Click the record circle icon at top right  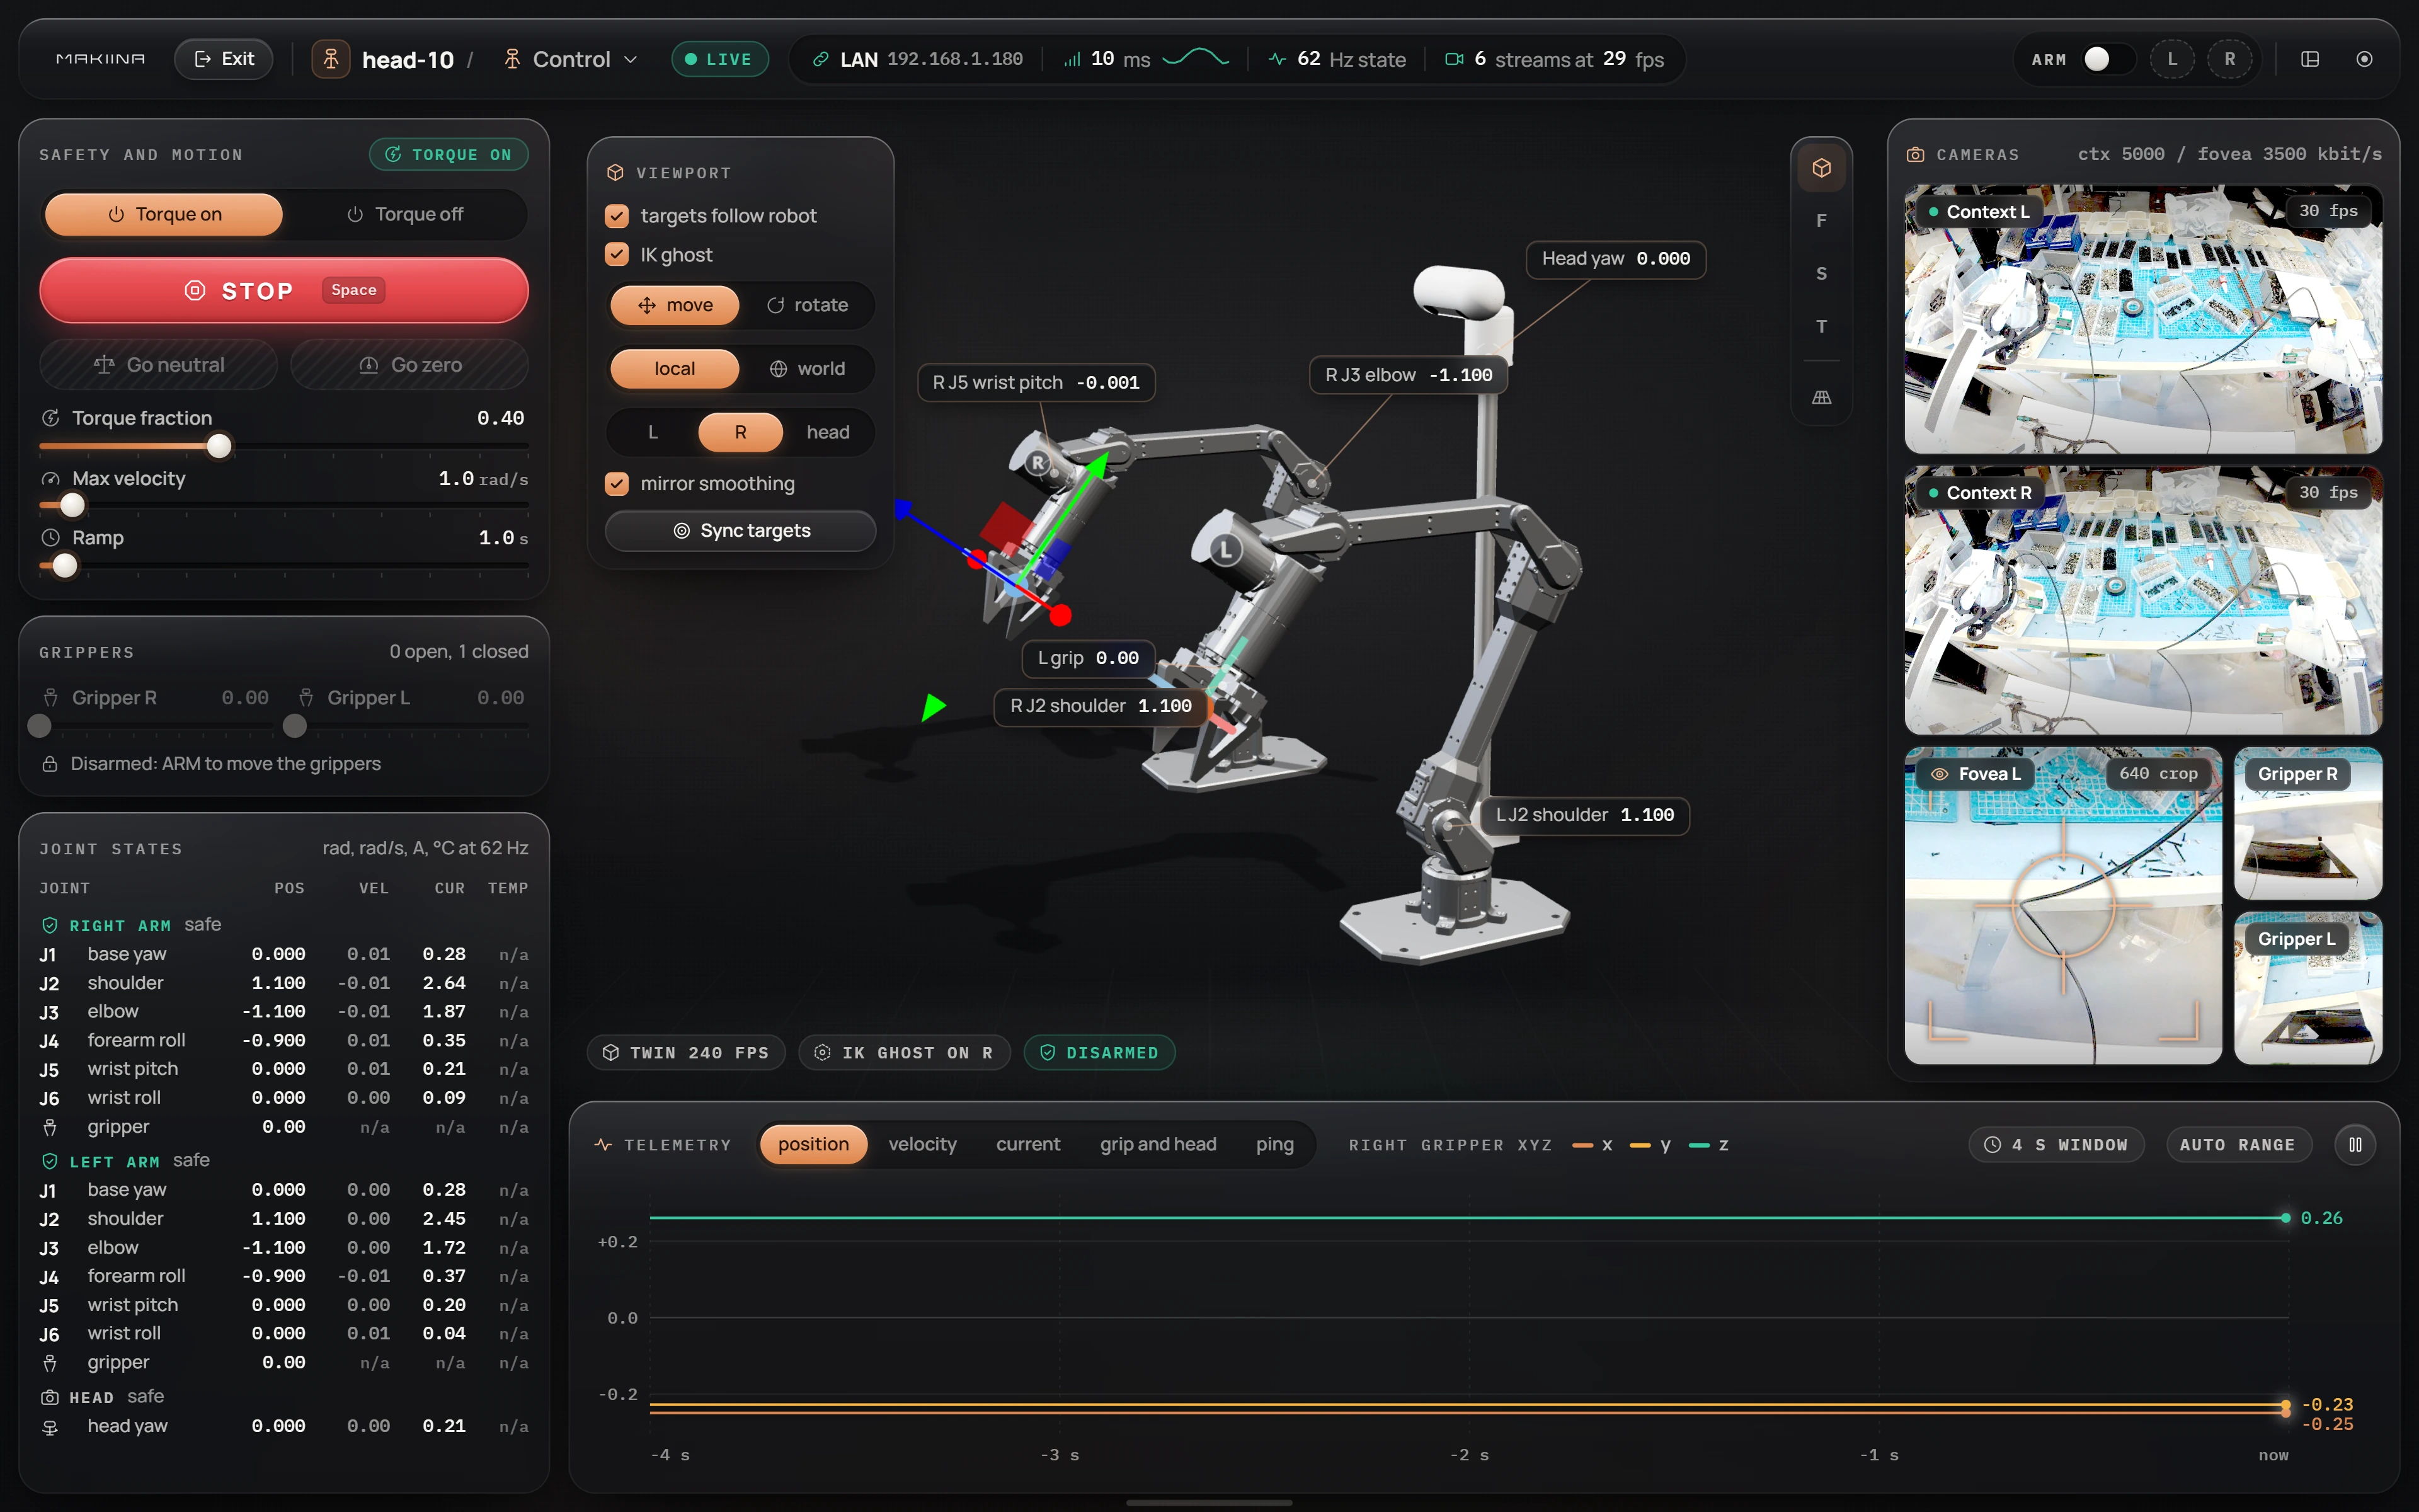(2364, 59)
